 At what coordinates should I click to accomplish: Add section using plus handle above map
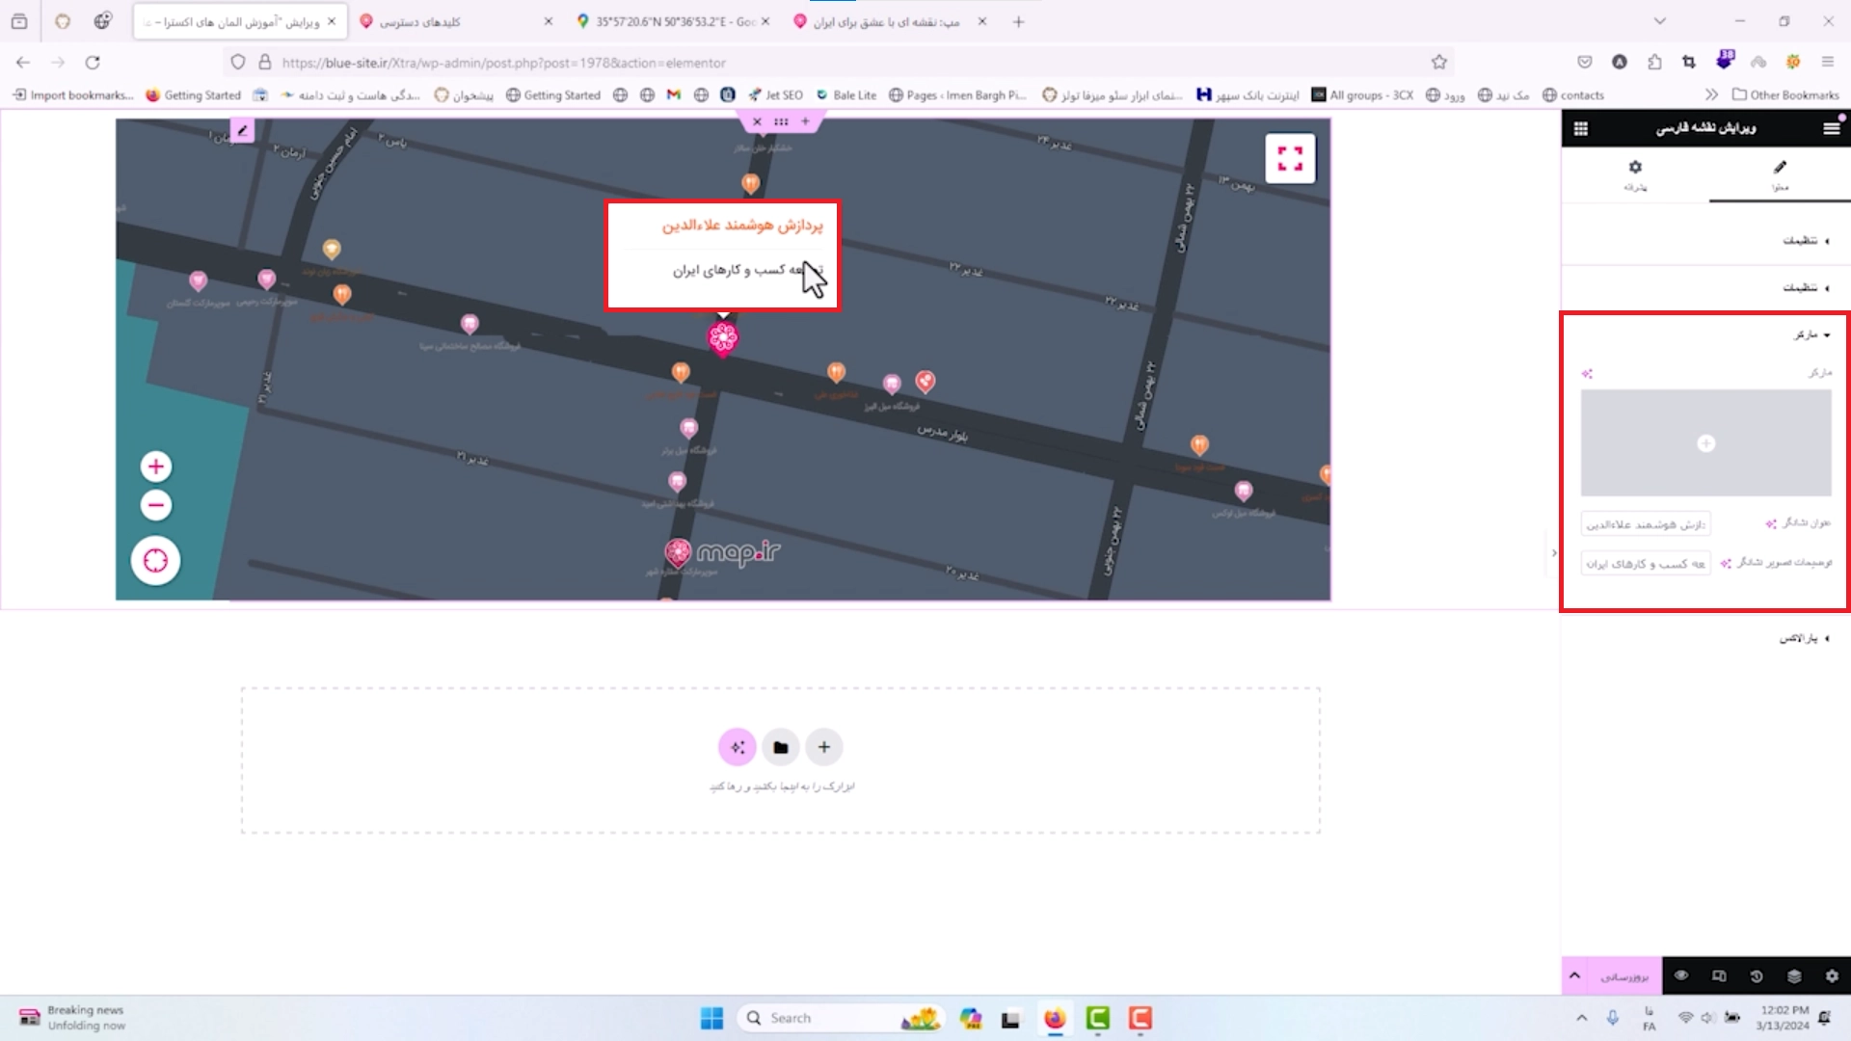pyautogui.click(x=806, y=121)
